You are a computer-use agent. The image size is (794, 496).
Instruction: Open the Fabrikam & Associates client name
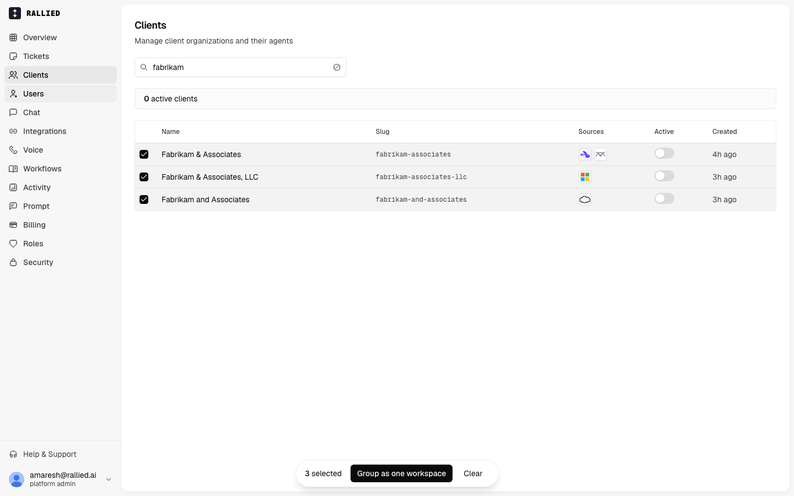[x=201, y=154]
